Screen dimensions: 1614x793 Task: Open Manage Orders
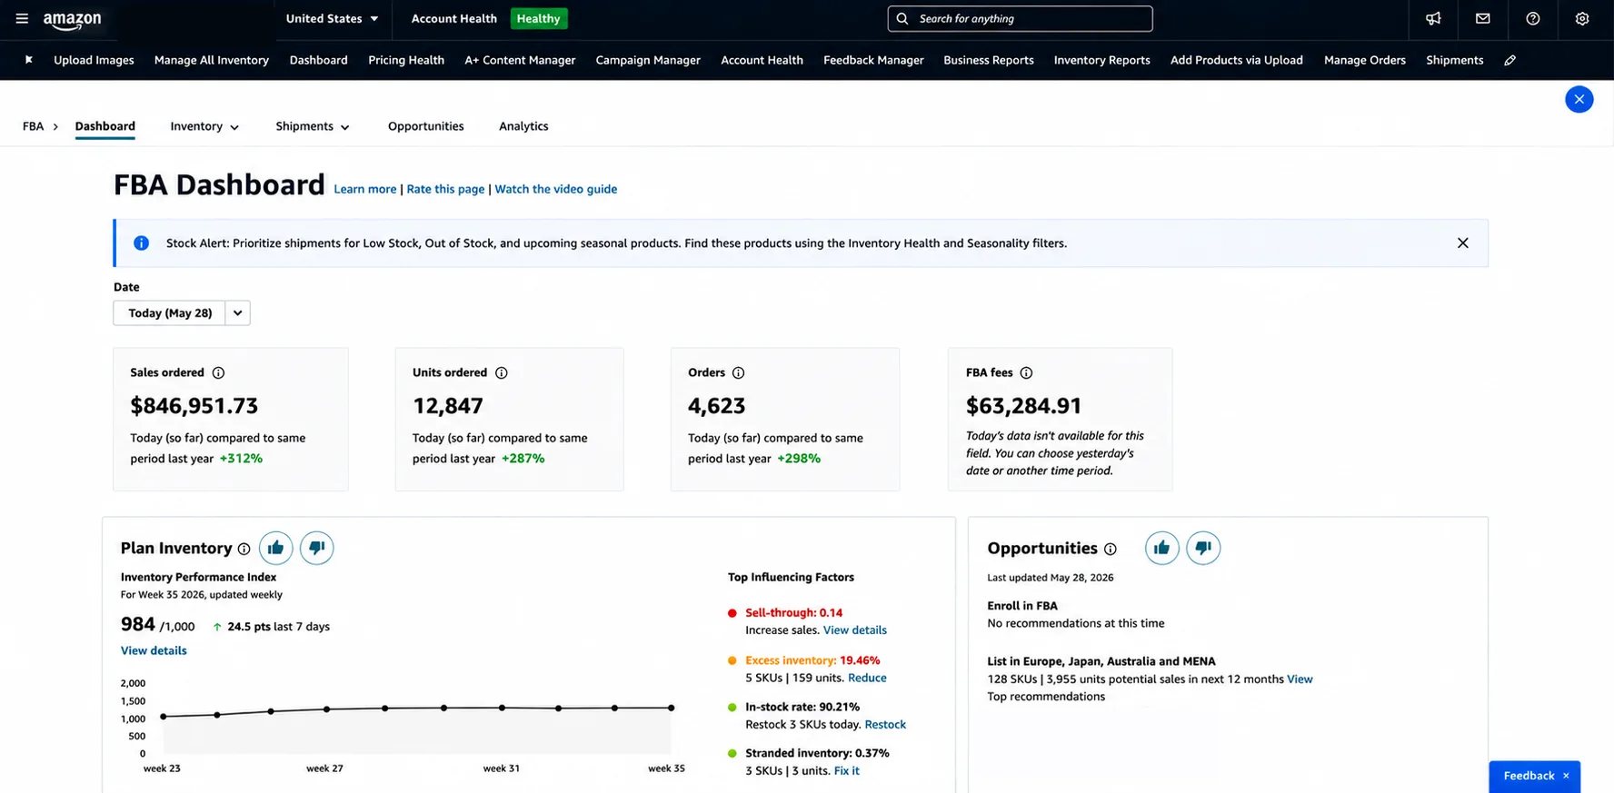point(1364,60)
